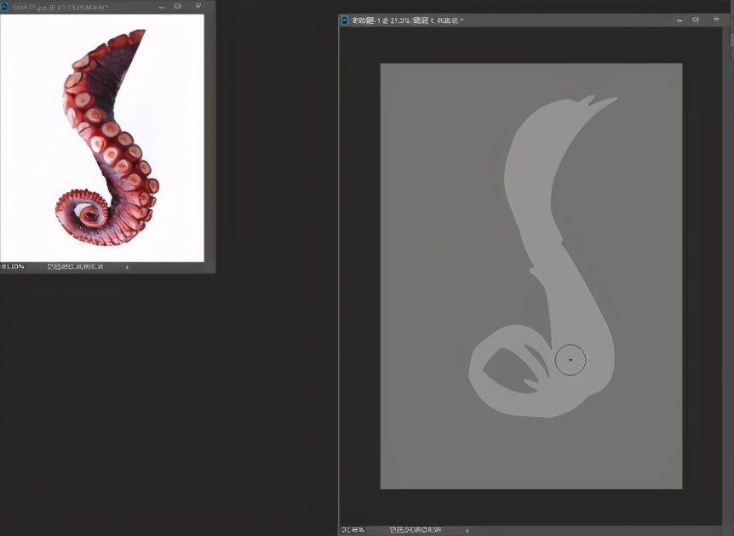Close the tentacle photo reference window
The image size is (734, 536).
(x=198, y=6)
